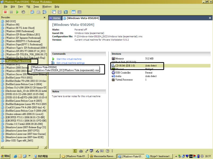Image resolution: width=213 pixels, height=159 pixels.
Task: Select [Trustix-3.0.5.beta2-2006.09.28-i586] favorite
Action: point(24,124)
